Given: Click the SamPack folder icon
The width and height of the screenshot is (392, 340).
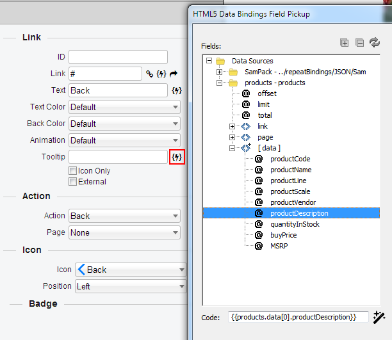Looking at the screenshot, I should coord(233,72).
